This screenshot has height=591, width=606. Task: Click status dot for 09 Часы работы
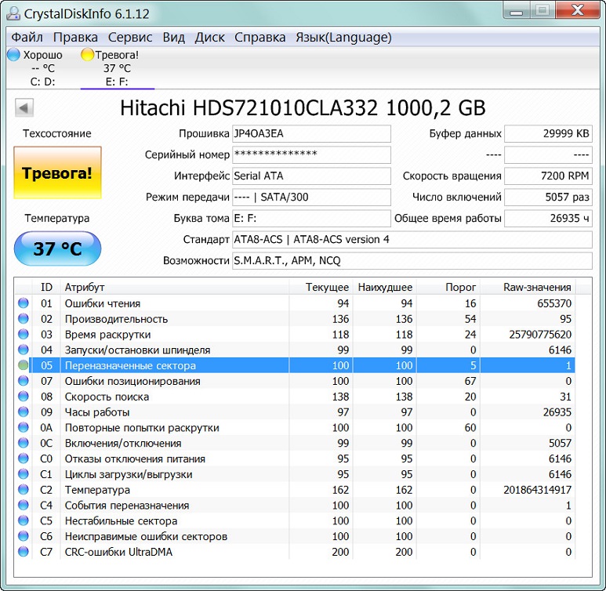[24, 412]
